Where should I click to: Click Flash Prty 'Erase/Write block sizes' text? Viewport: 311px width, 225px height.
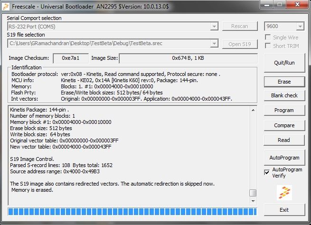click(112, 93)
